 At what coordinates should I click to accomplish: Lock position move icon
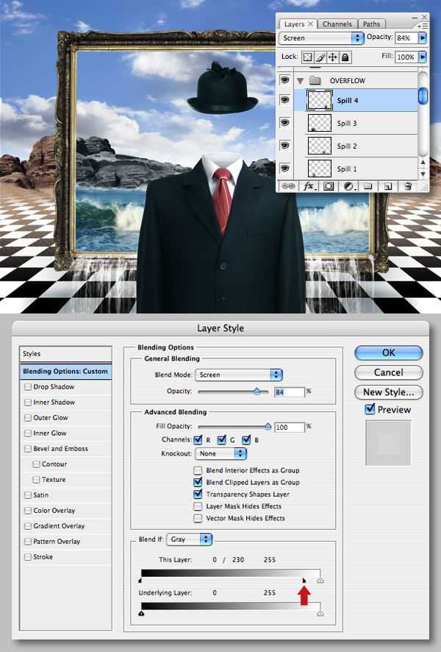pos(333,57)
